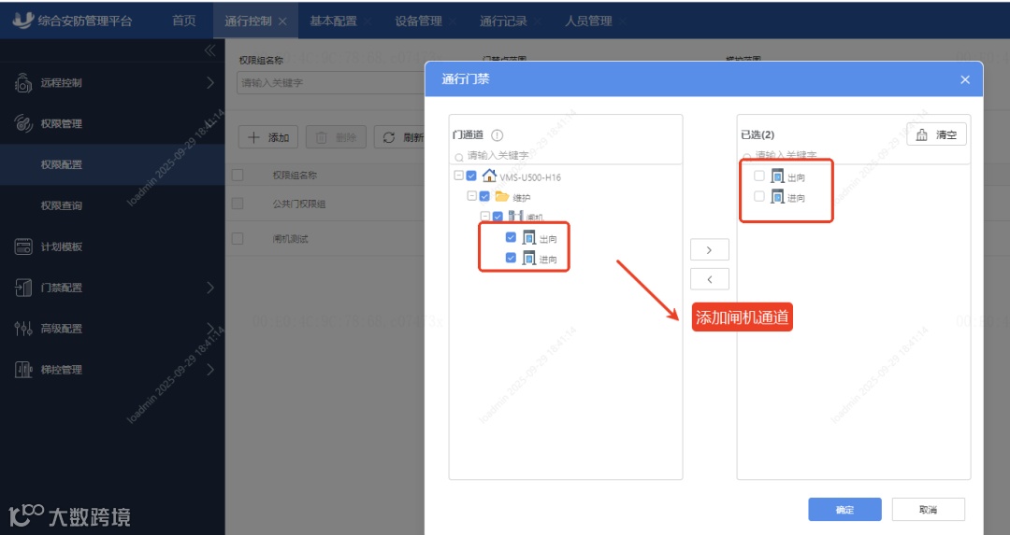Click the plus icon on 添加 button
The image size is (1010, 535).
pyautogui.click(x=253, y=137)
